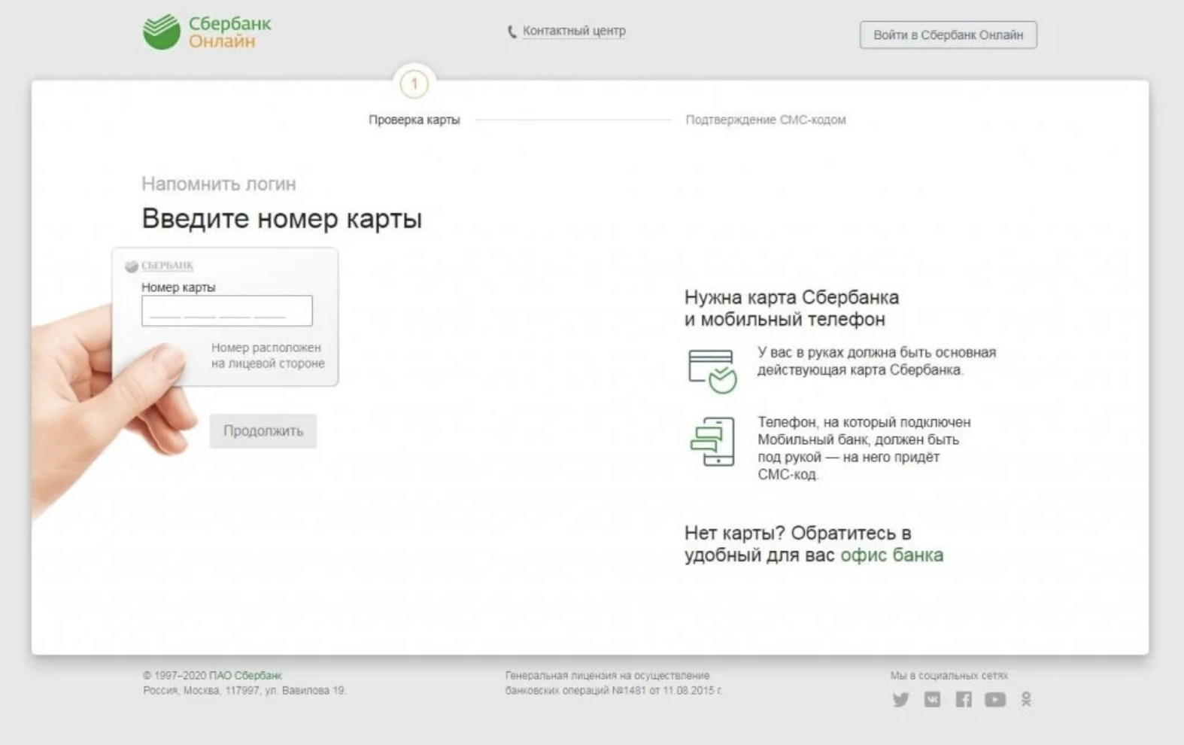The height and width of the screenshot is (745, 1184).
Task: Click the address Россия, Москва, 117997 text
Action: (244, 690)
